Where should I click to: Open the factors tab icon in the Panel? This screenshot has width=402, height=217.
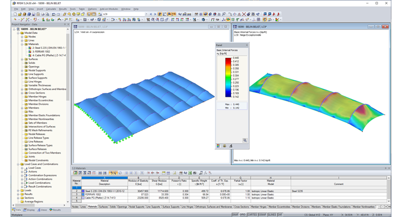point(224,146)
